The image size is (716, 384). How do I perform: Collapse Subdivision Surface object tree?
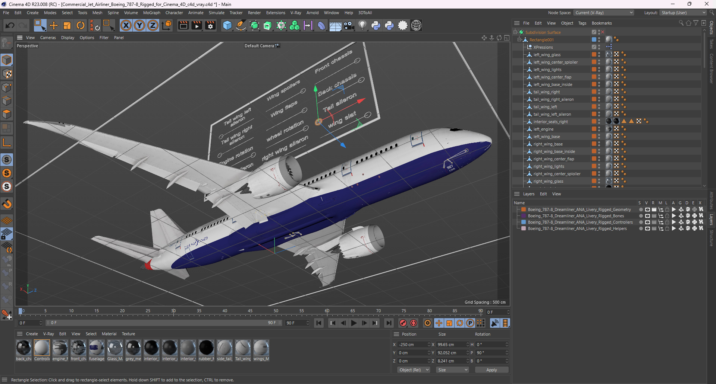pos(515,32)
